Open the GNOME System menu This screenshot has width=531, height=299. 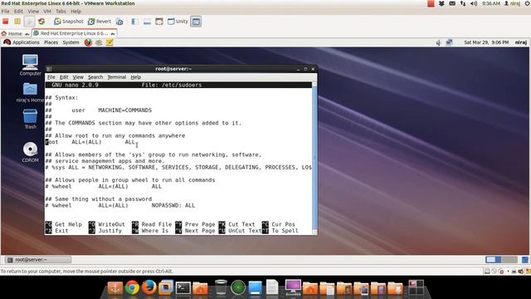coord(71,42)
